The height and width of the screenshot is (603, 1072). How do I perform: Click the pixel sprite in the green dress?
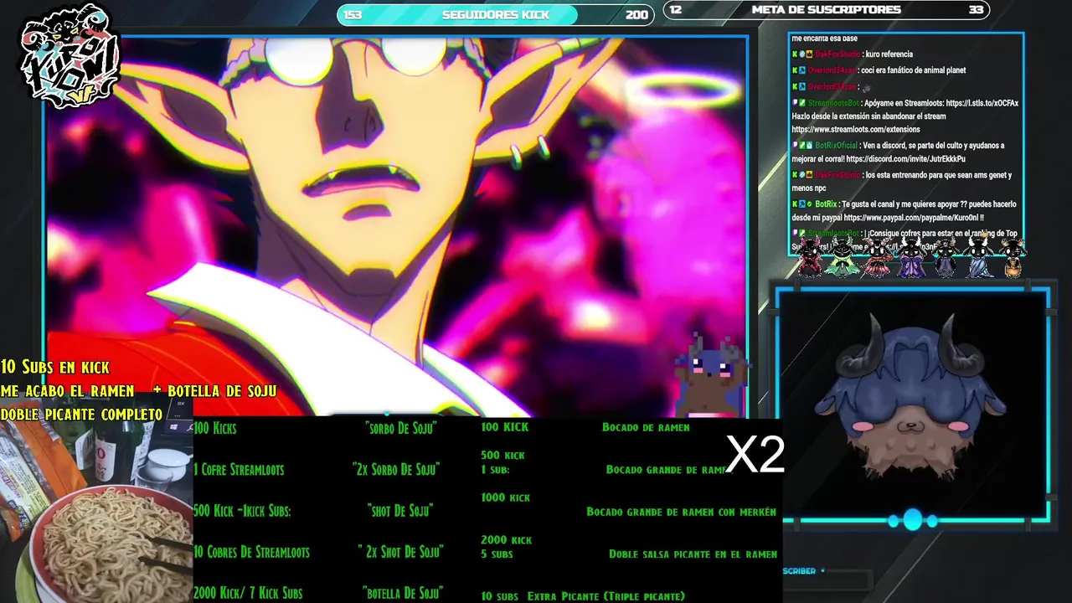click(842, 256)
